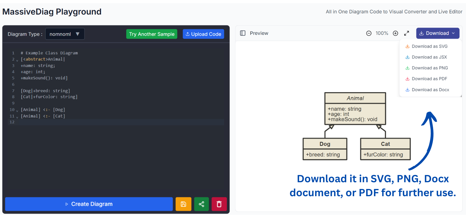466x218 pixels.
Task: Click code line '[Animal] <:- [Cat]'
Action: click(x=43, y=116)
